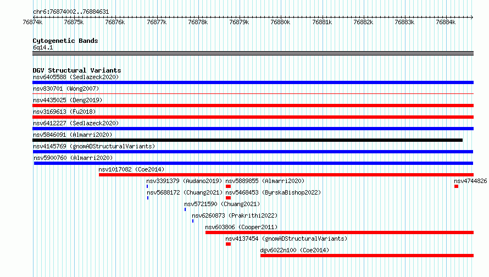Screen dimensions: 489x277
Task: Click the 76880k ruler tick label
Action: [x=280, y=22]
